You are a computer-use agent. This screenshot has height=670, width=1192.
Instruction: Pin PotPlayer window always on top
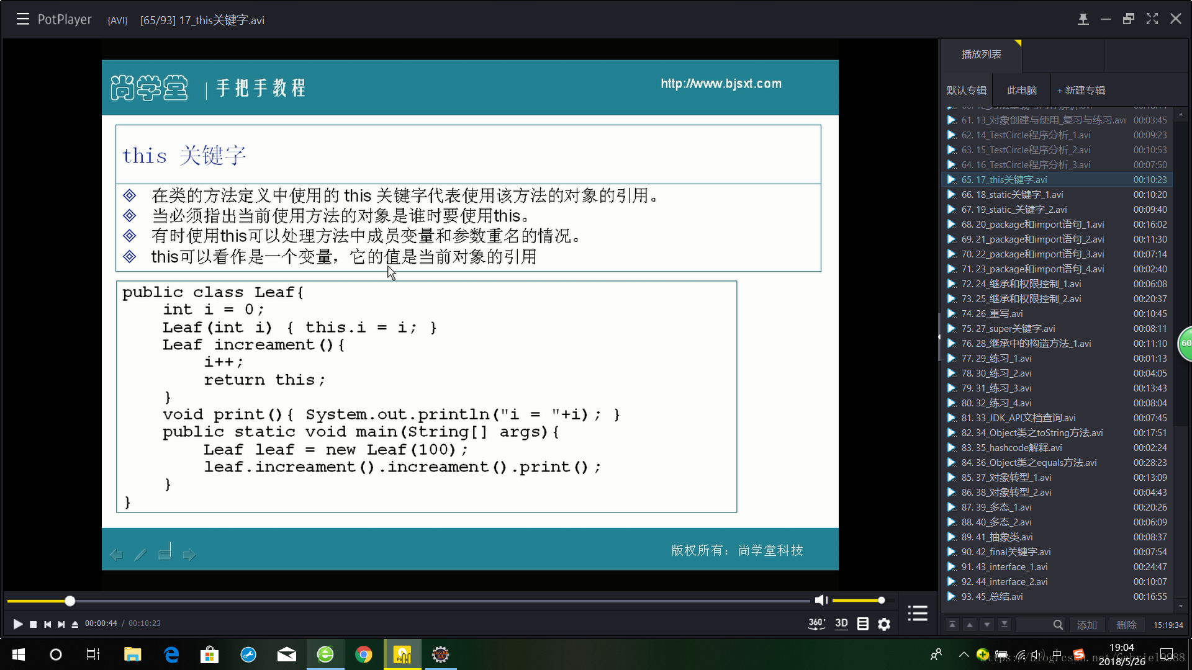[1083, 19]
